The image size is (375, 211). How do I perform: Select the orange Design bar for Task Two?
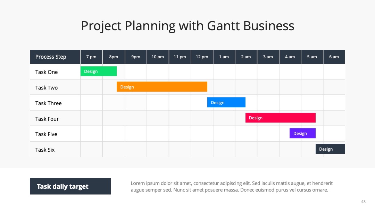click(x=162, y=87)
